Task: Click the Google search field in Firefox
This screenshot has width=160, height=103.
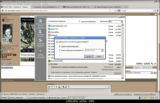Action: click(137, 11)
